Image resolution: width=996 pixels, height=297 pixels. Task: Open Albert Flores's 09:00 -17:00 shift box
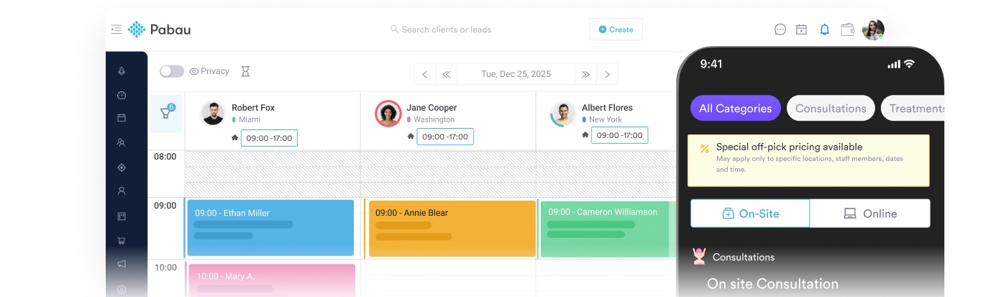(620, 135)
